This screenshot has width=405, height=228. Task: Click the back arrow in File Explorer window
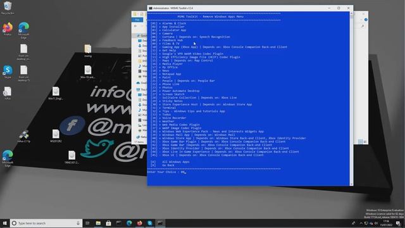(135, 26)
